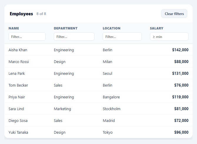Click the $88,000 salary value
Screen dimensions: 197x144
point(181,62)
